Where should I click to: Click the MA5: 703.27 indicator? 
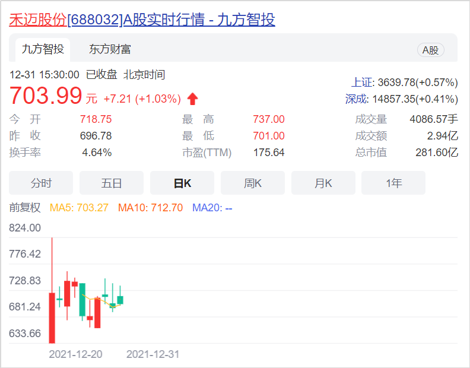(79, 208)
